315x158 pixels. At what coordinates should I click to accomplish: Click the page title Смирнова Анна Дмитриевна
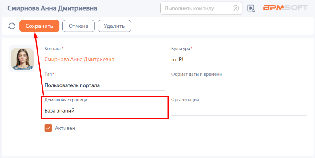point(52,8)
